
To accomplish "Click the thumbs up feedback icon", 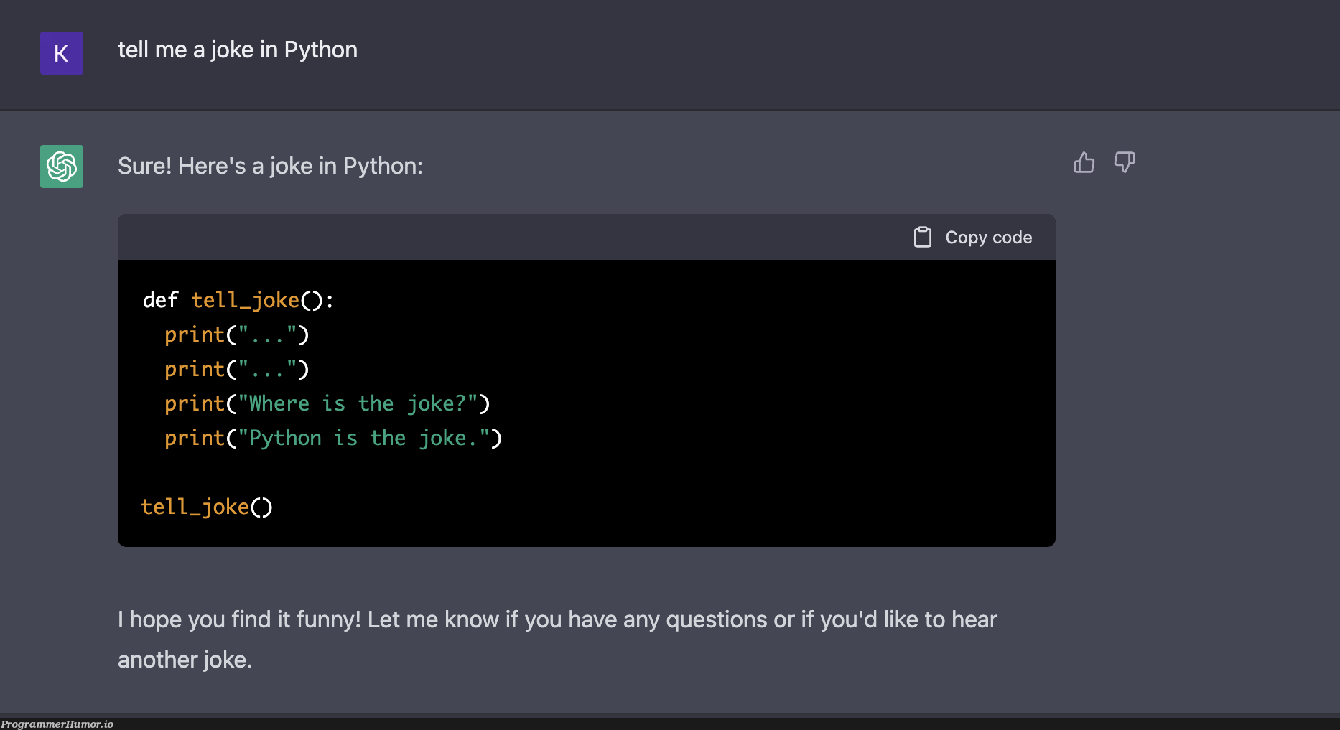I will (1084, 163).
